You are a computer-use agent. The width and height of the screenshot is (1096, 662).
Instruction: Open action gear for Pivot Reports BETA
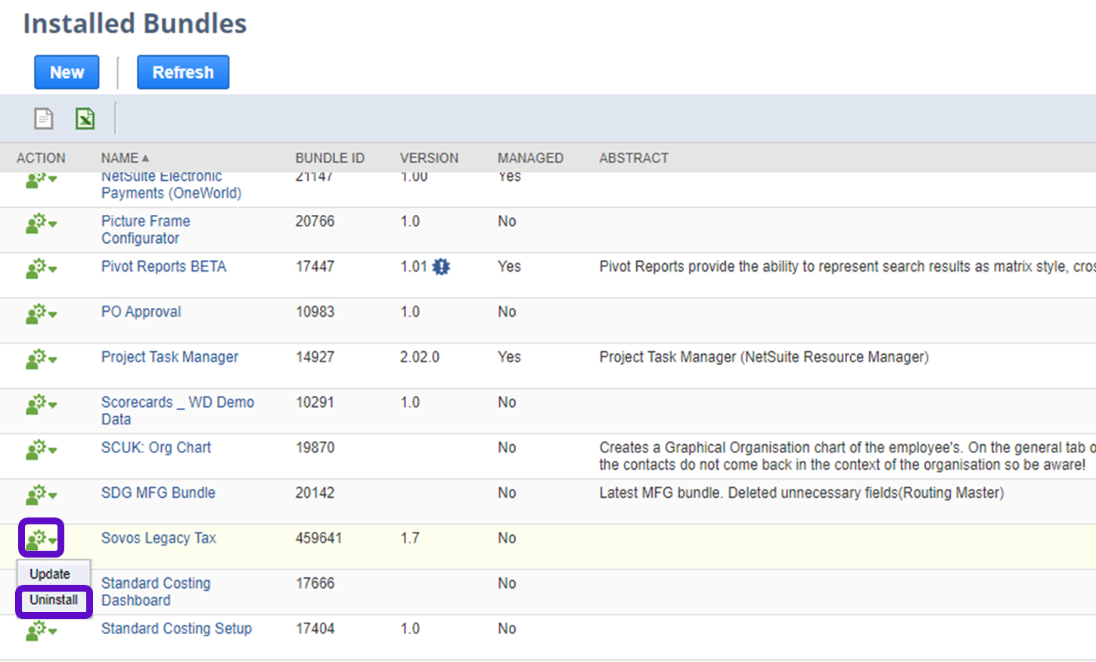click(x=41, y=269)
